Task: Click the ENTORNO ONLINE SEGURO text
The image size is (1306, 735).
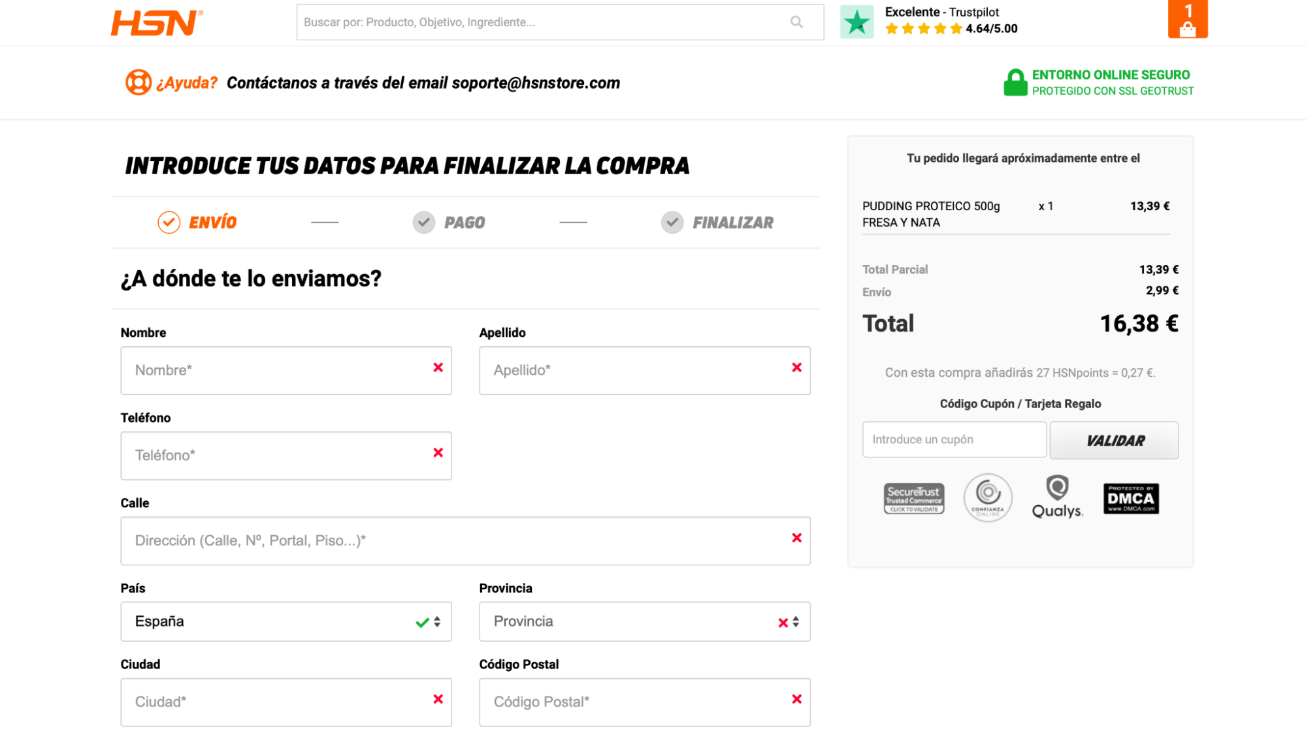Action: pyautogui.click(x=1111, y=74)
